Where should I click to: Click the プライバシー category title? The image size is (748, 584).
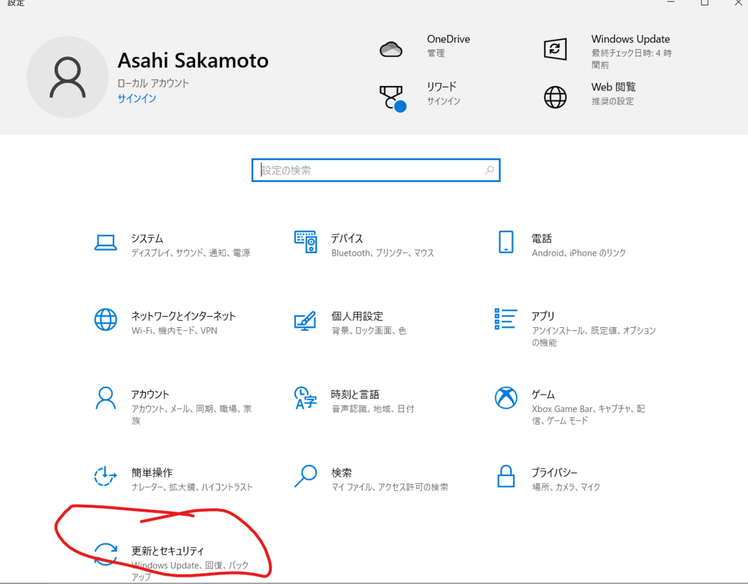coord(555,472)
